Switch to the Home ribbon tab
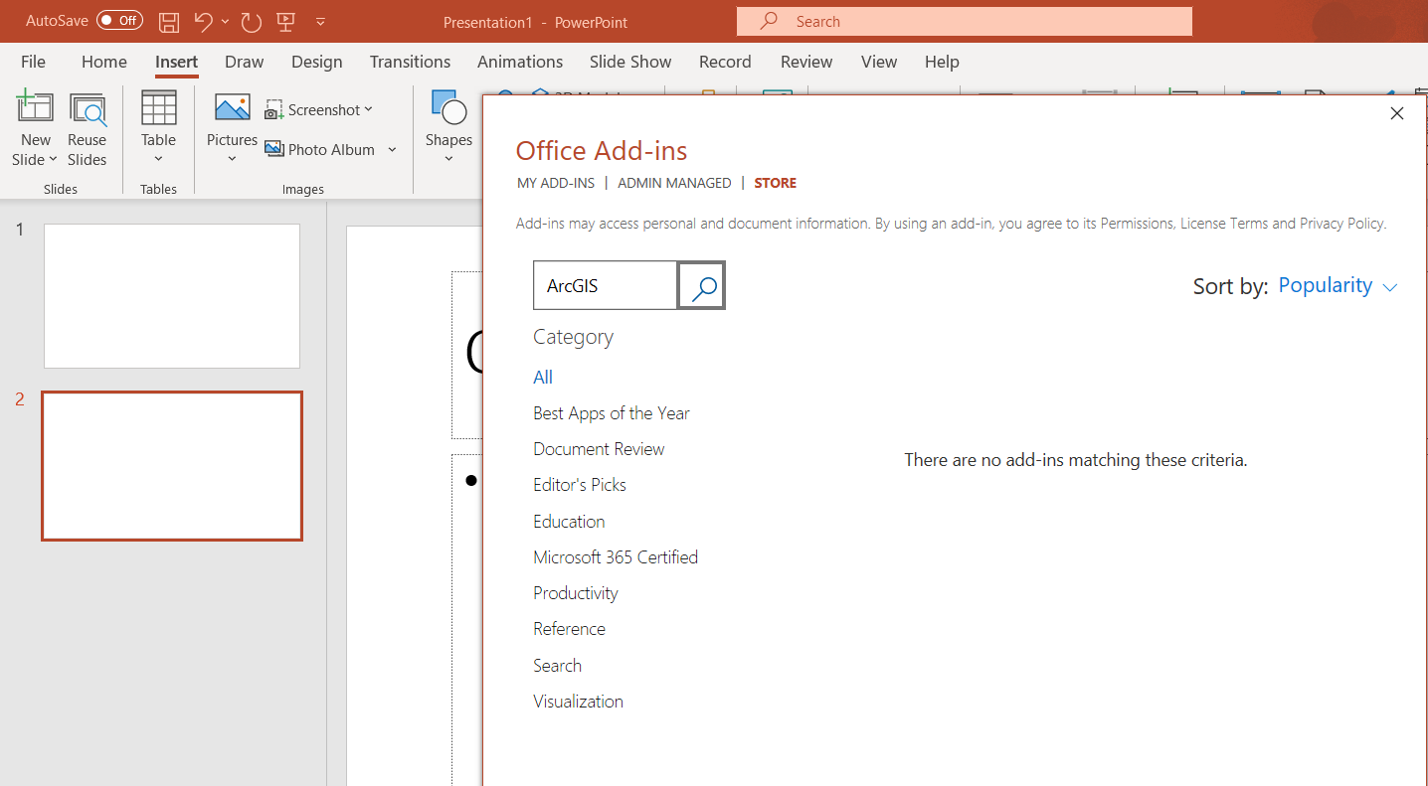 click(x=104, y=62)
